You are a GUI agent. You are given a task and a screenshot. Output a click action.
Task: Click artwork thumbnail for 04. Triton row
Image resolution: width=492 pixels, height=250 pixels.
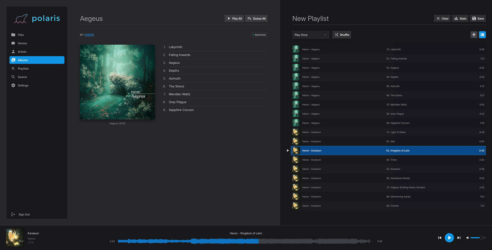(296, 160)
